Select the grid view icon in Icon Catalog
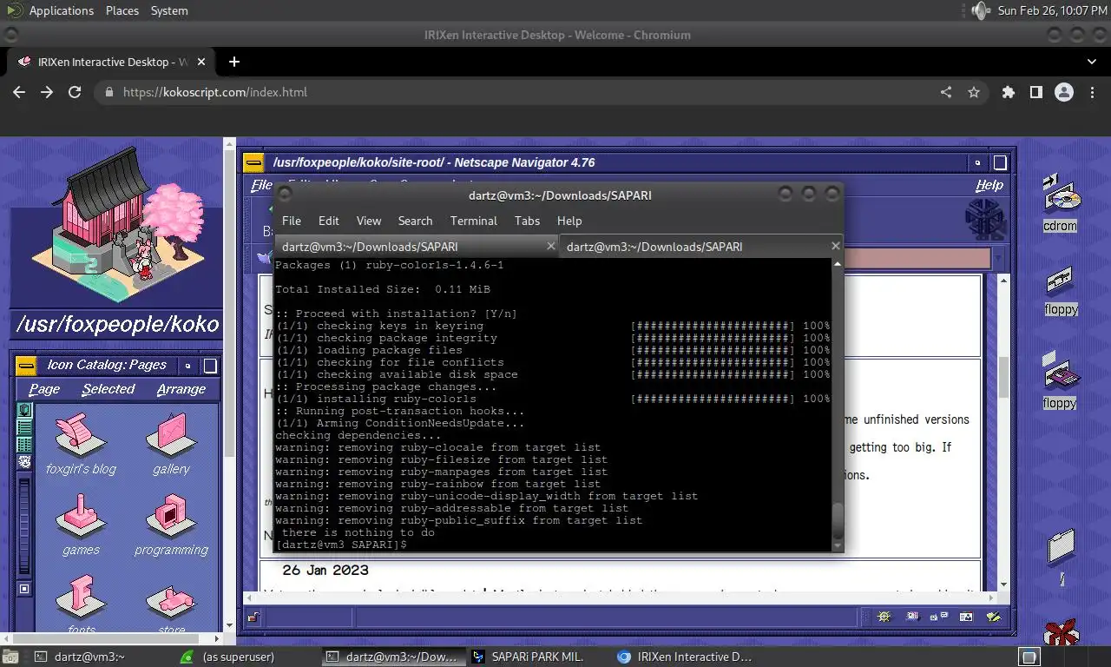Image resolution: width=1111 pixels, height=667 pixels. coord(24,444)
